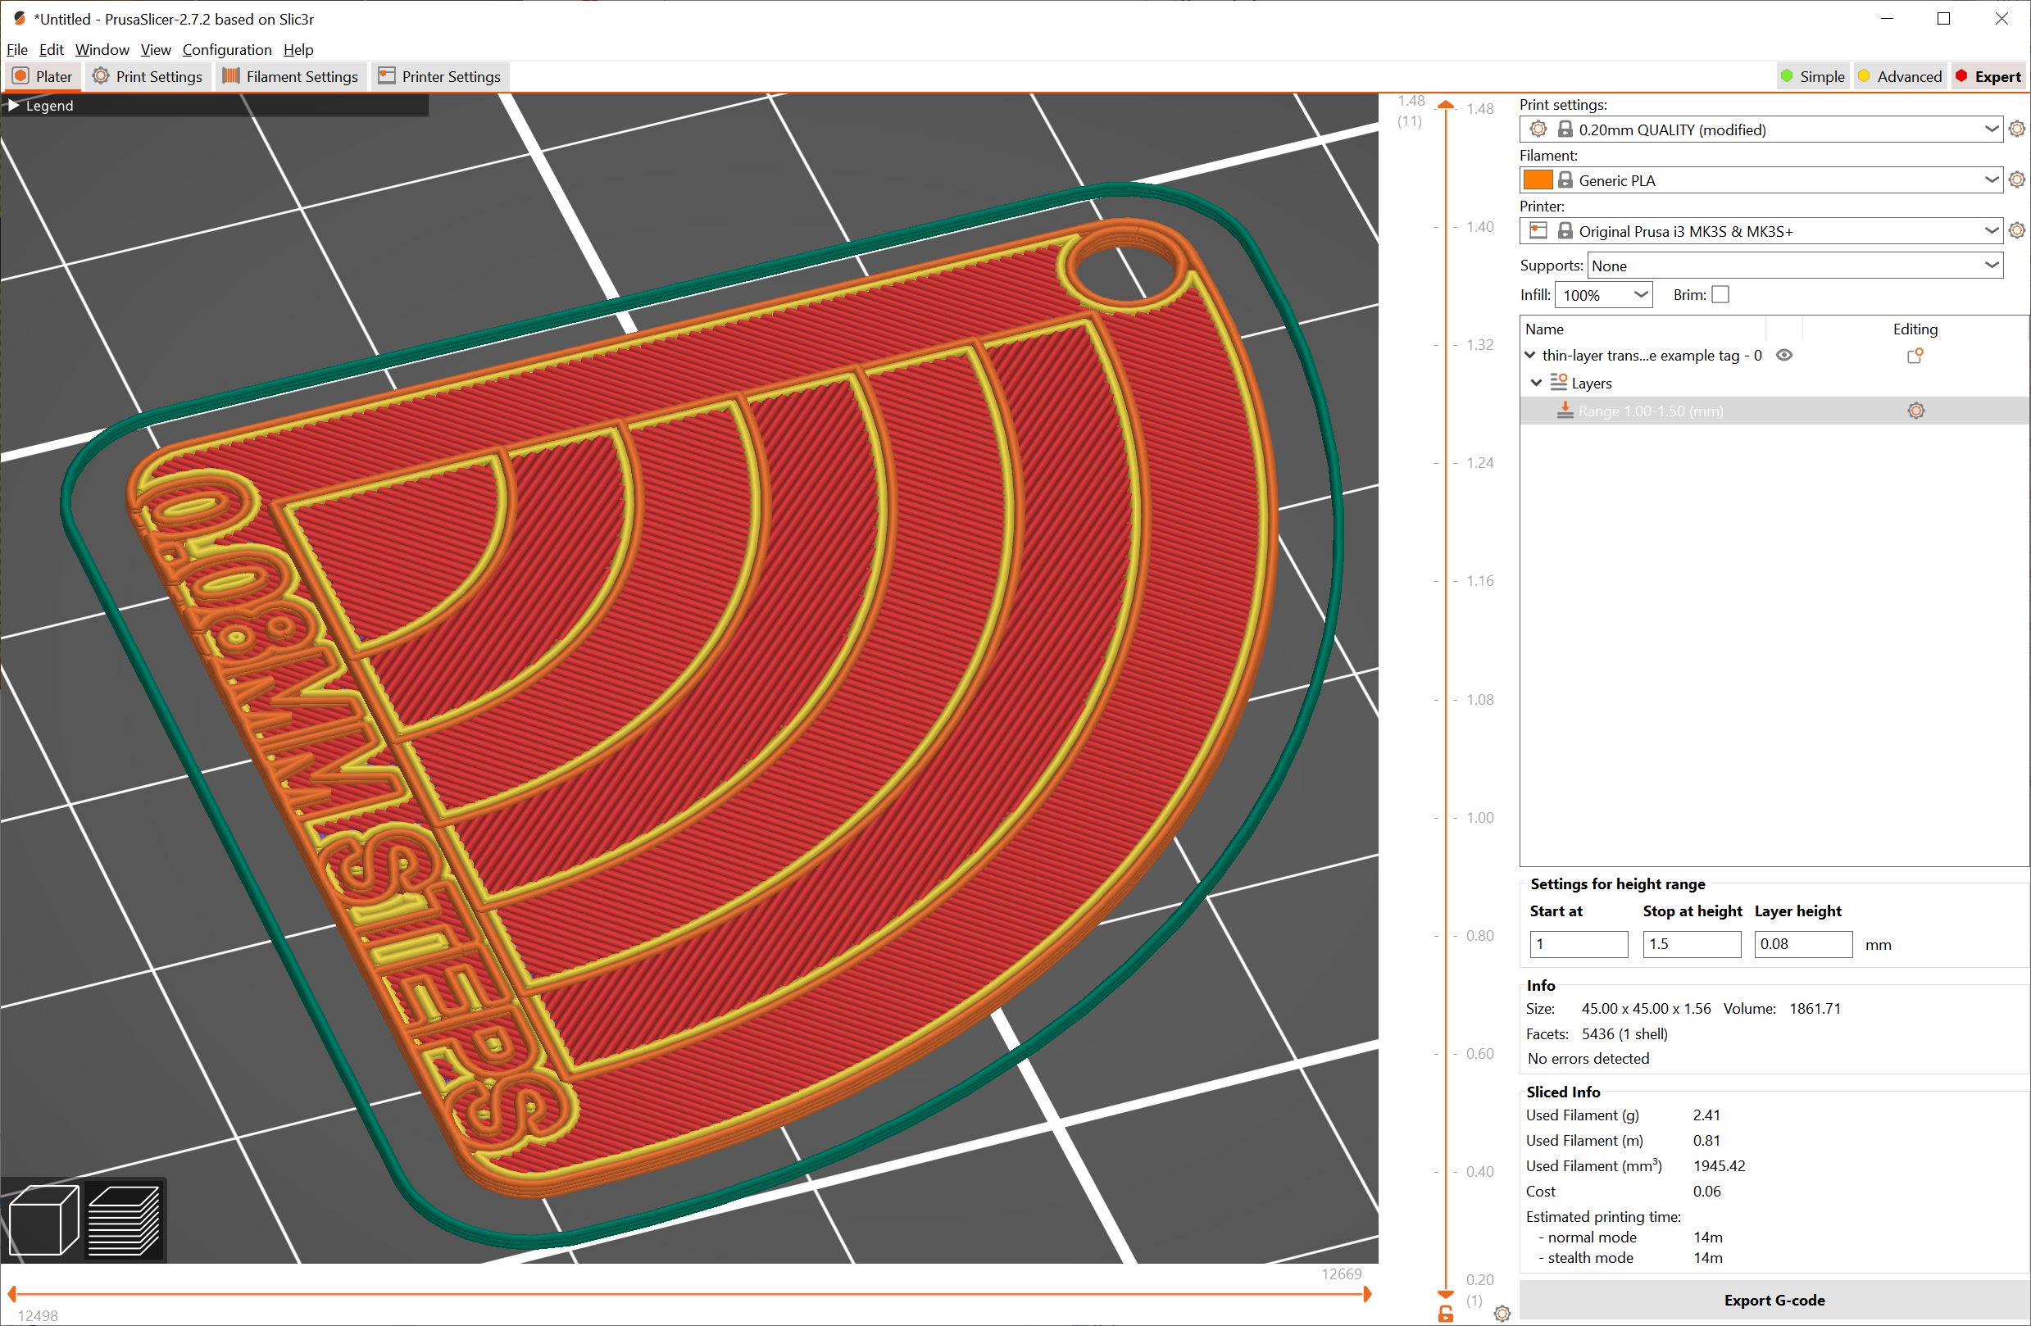Switch to Plater tab
The height and width of the screenshot is (1326, 2031).
(x=43, y=77)
